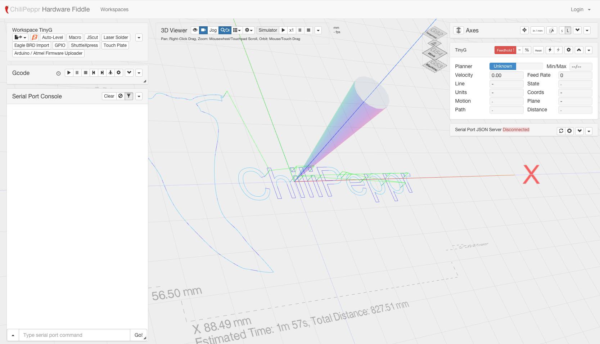This screenshot has width=600, height=344.
Task: Open the Macro widget
Action: pos(75,37)
